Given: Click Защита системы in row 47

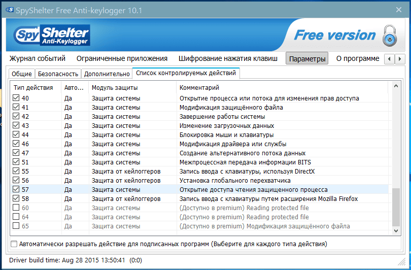Looking at the screenshot, I should click(x=116, y=153).
